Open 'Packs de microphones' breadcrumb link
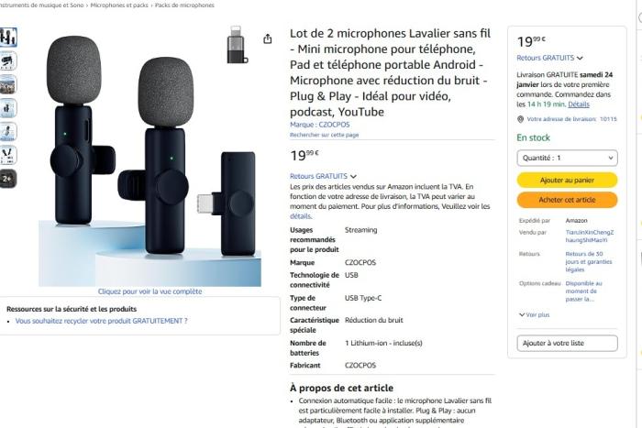This screenshot has width=642, height=428. click(184, 5)
